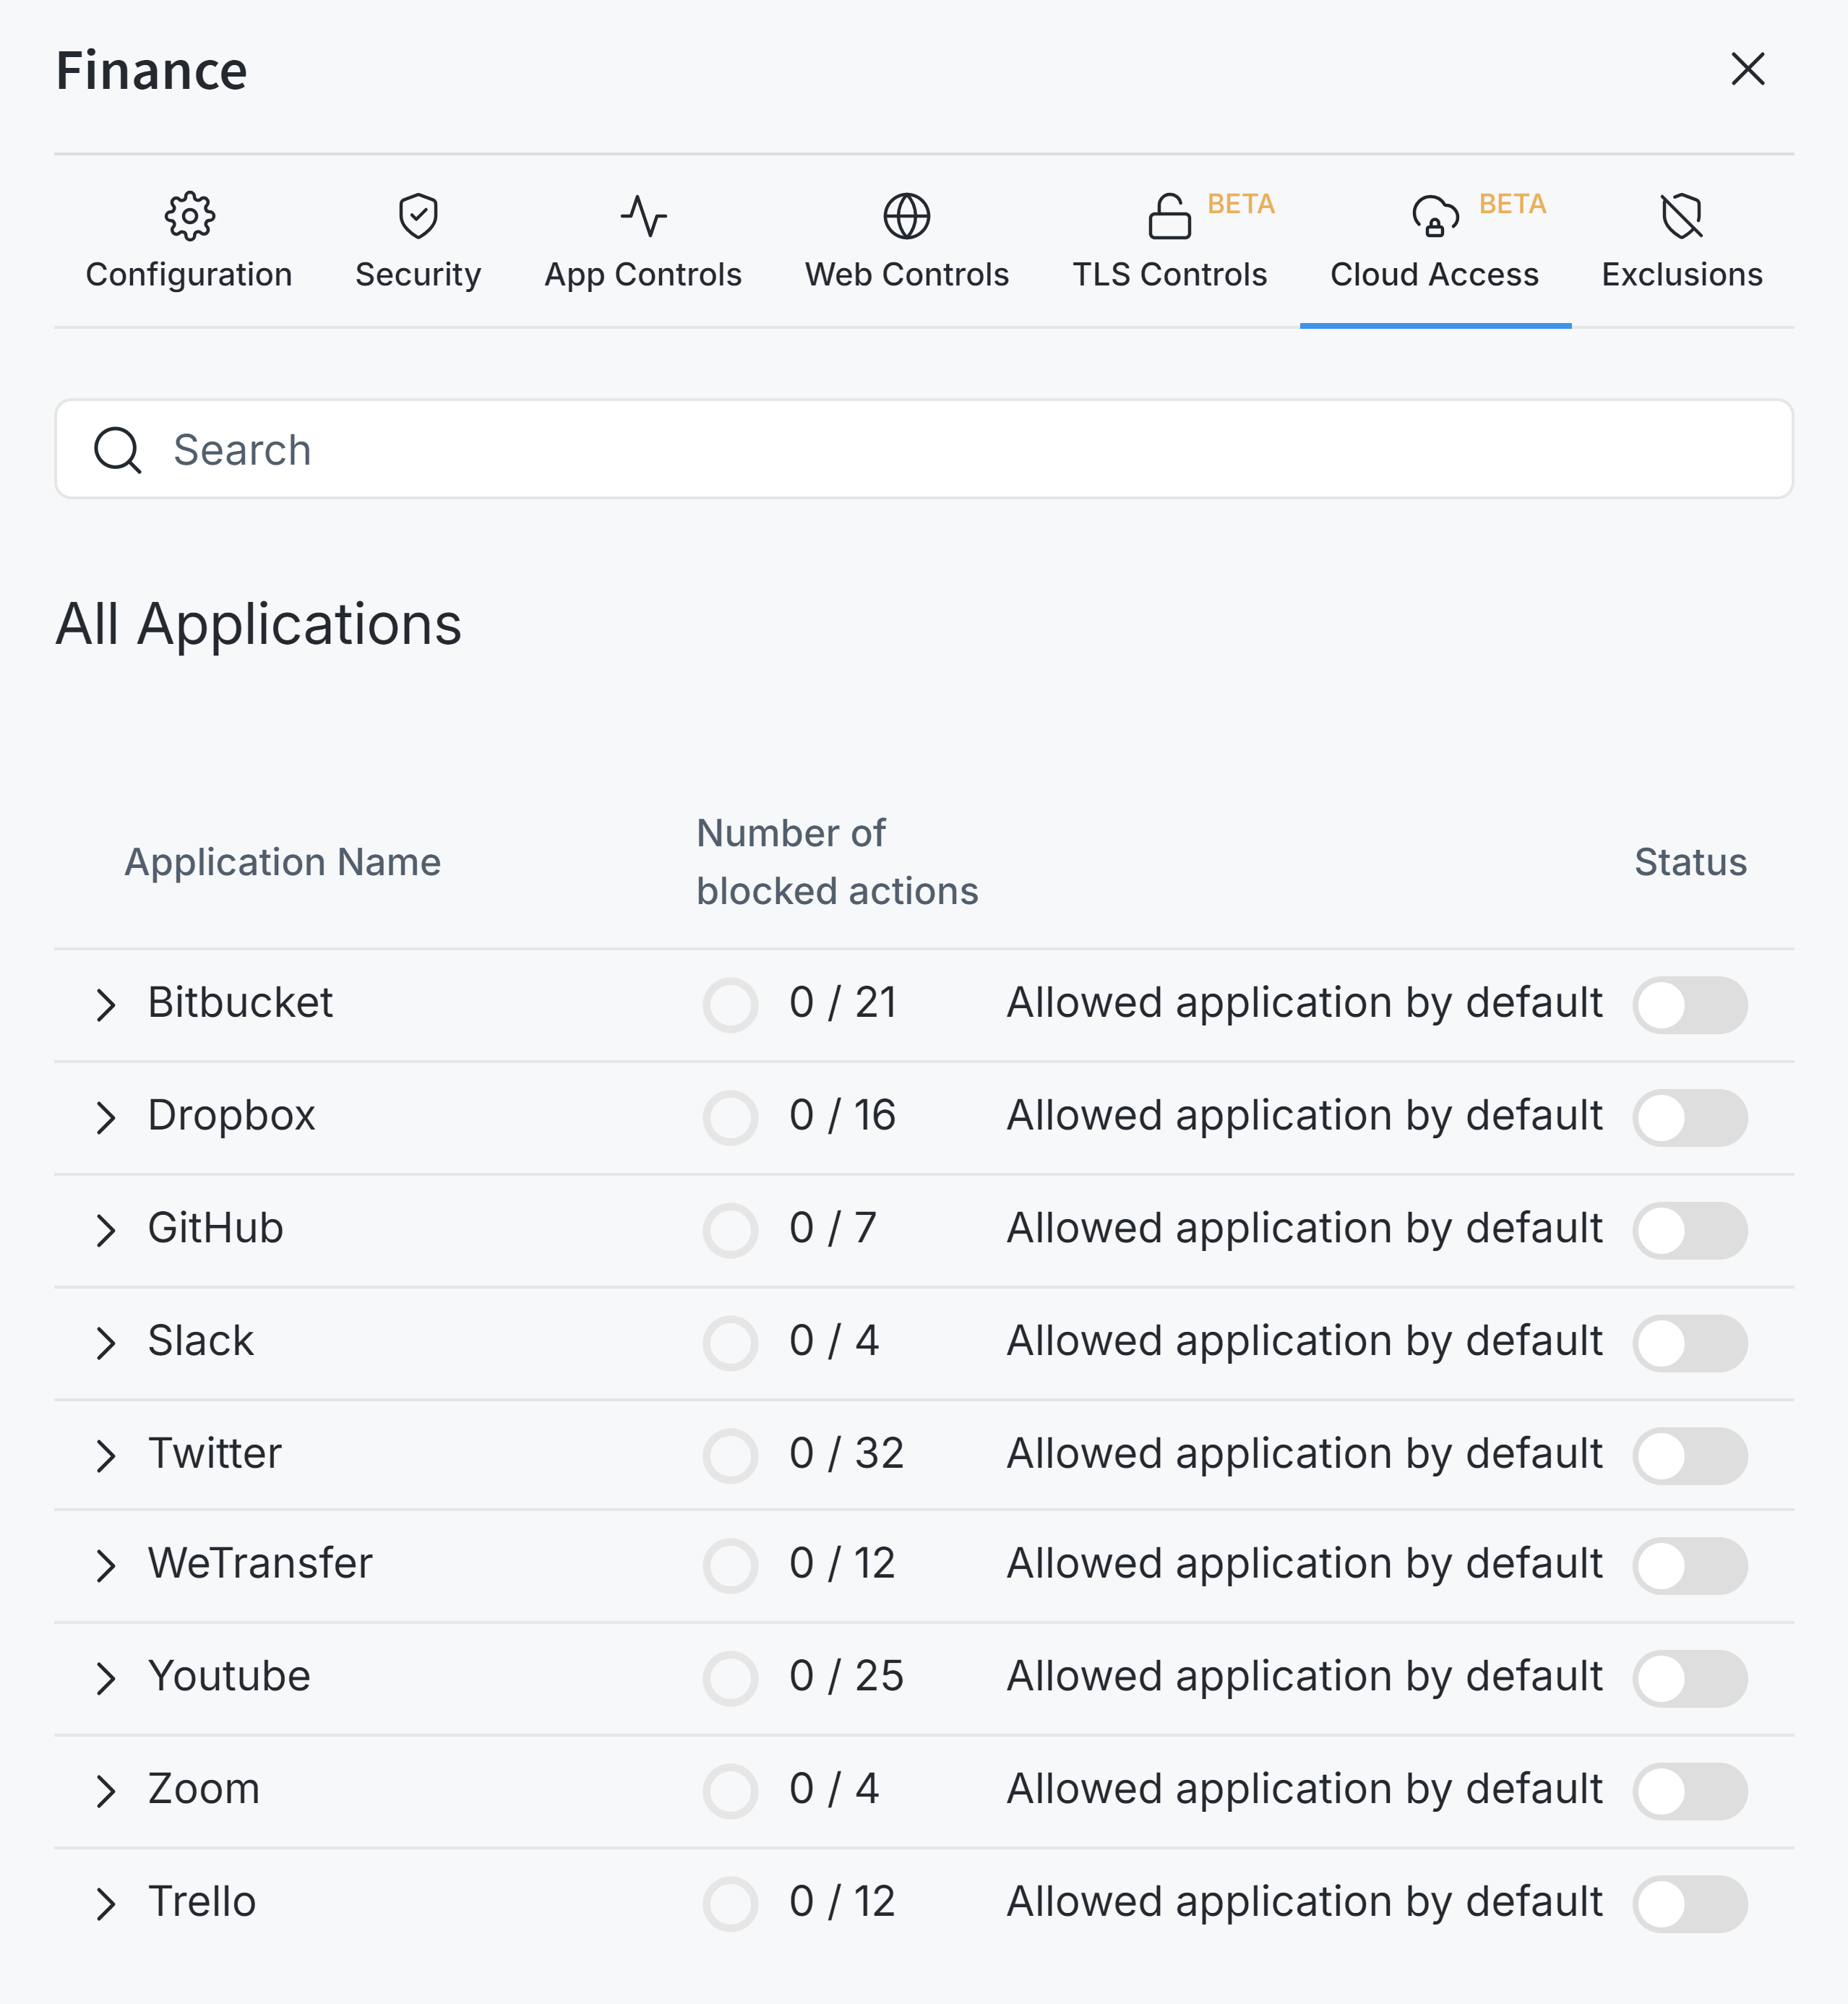
Task: Click Twitter blocked-actions progress circle
Action: click(730, 1455)
